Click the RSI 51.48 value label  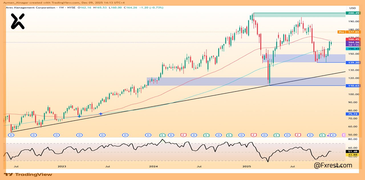tap(353, 151)
